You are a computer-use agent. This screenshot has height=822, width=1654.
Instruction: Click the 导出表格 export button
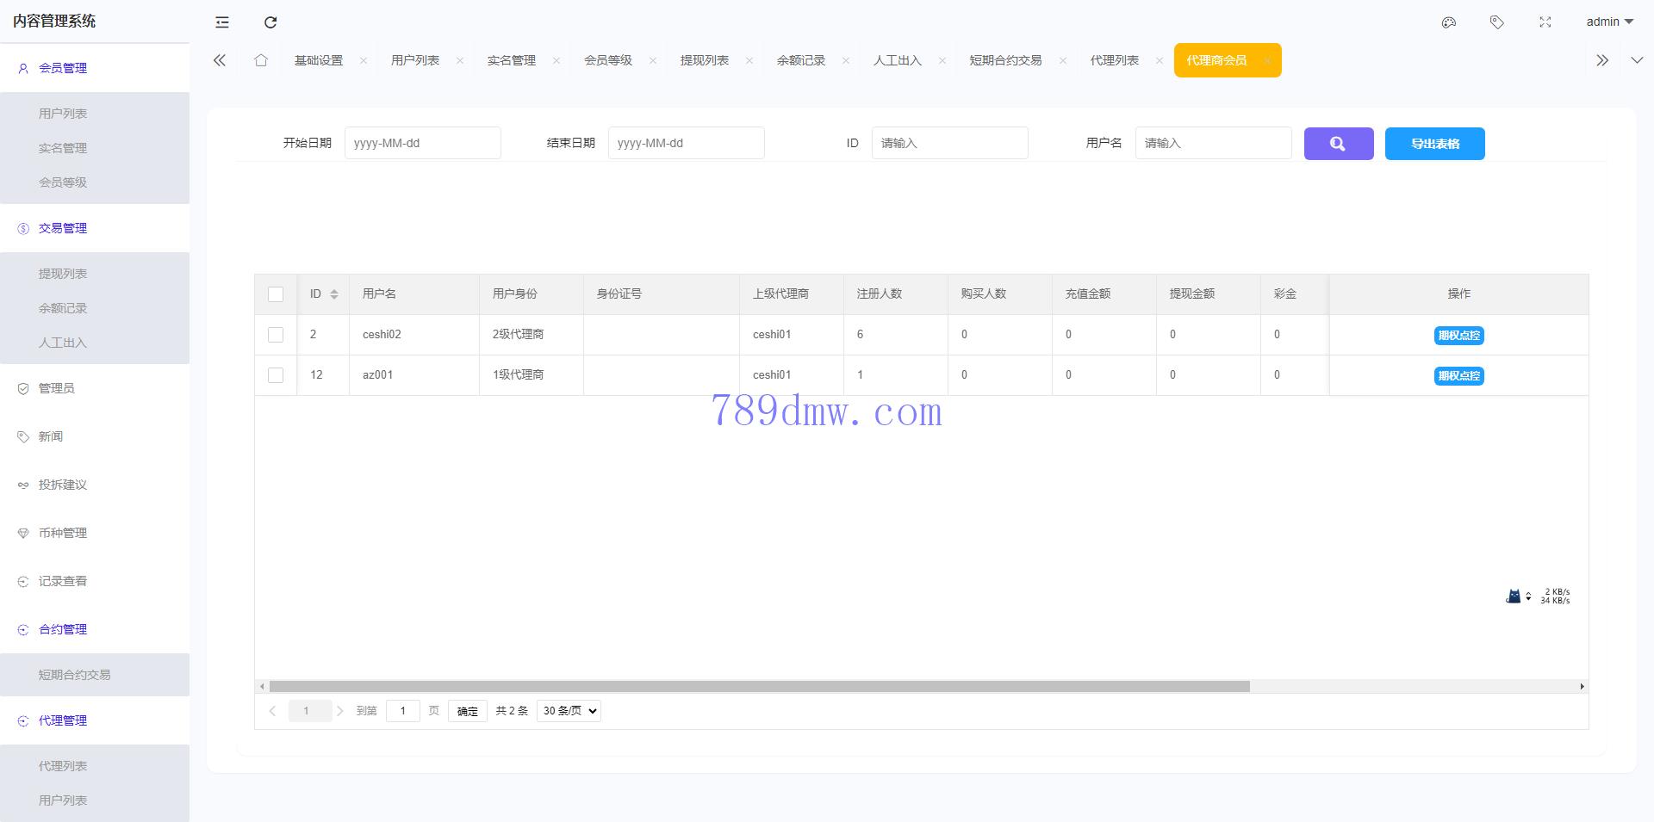(x=1434, y=144)
